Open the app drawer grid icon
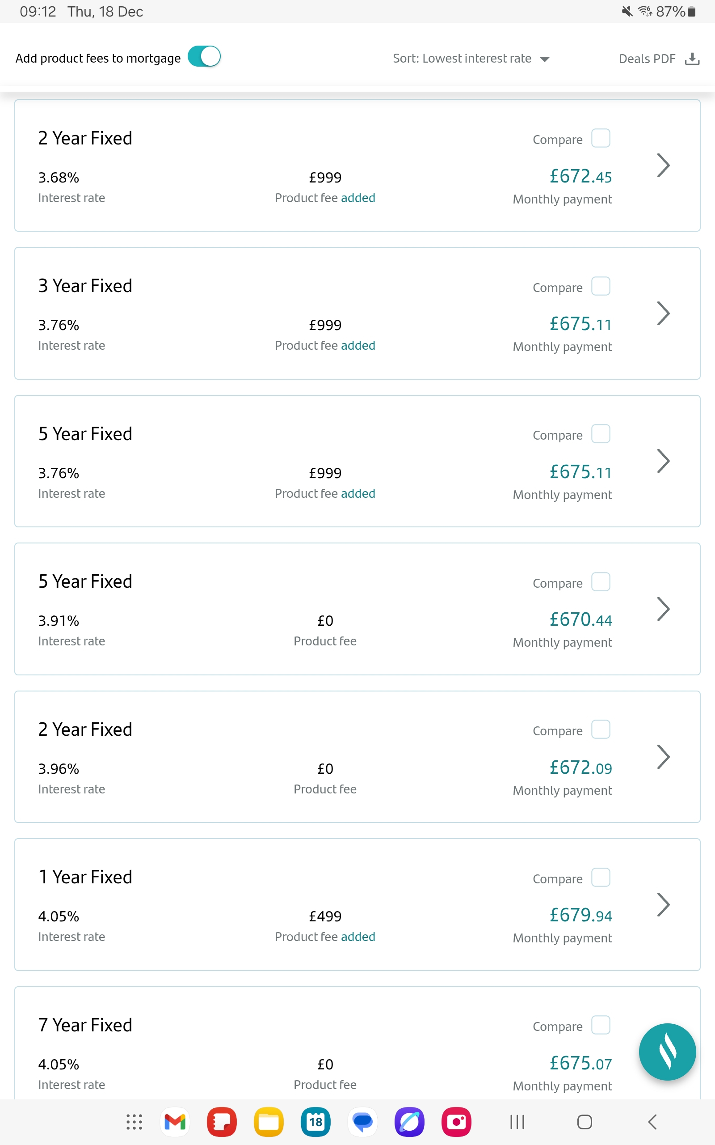This screenshot has width=715, height=1145. (x=135, y=1121)
